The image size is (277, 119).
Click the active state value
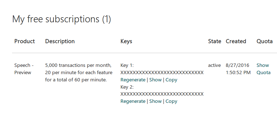pyautogui.click(x=215, y=65)
